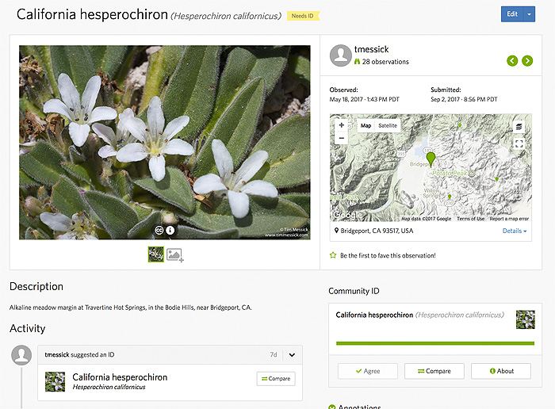
Task: Fave this observation with star
Action: [x=334, y=255]
